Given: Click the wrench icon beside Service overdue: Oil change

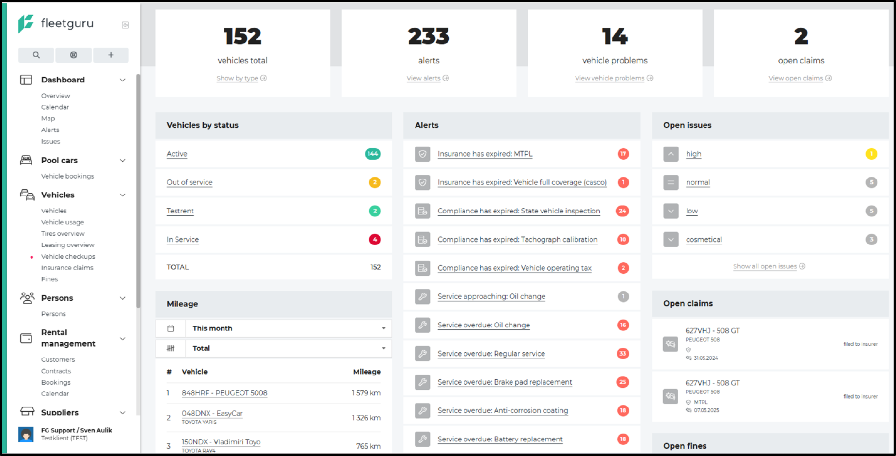Looking at the screenshot, I should [x=422, y=325].
